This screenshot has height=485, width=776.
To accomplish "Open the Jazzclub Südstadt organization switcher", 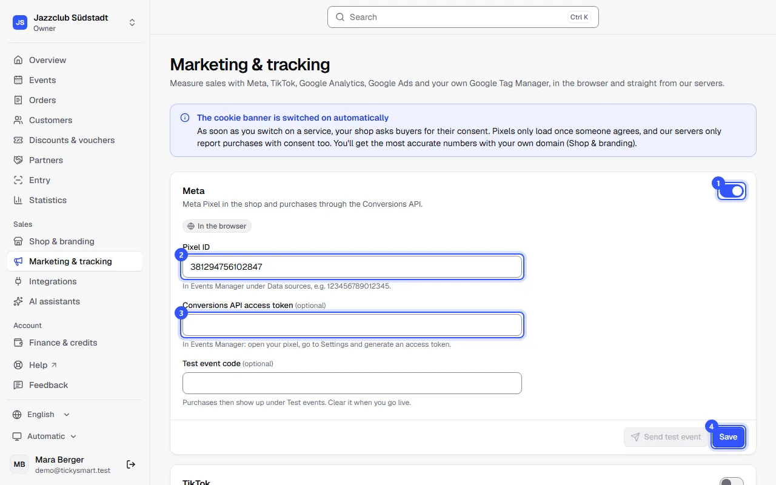I will point(75,22).
